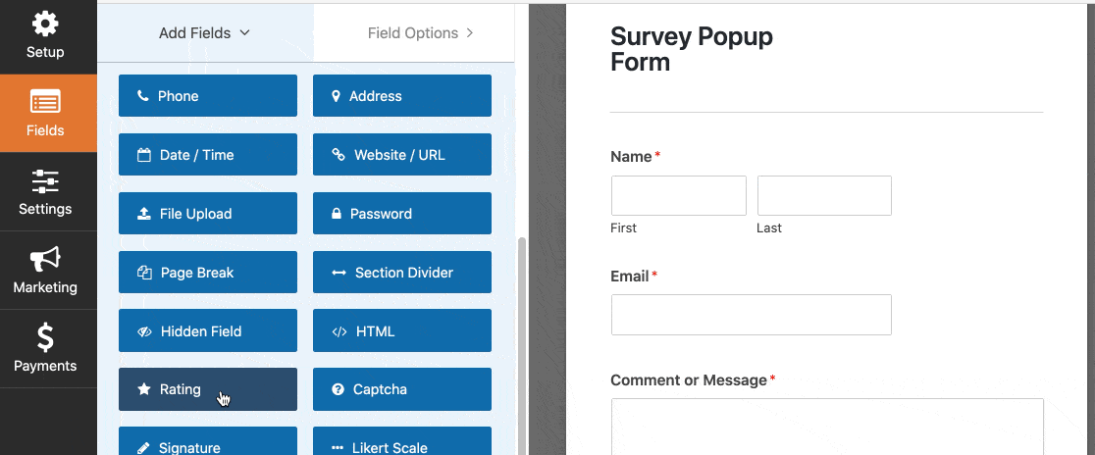Add a File Upload field
This screenshot has width=1095, height=455.
pyautogui.click(x=207, y=214)
